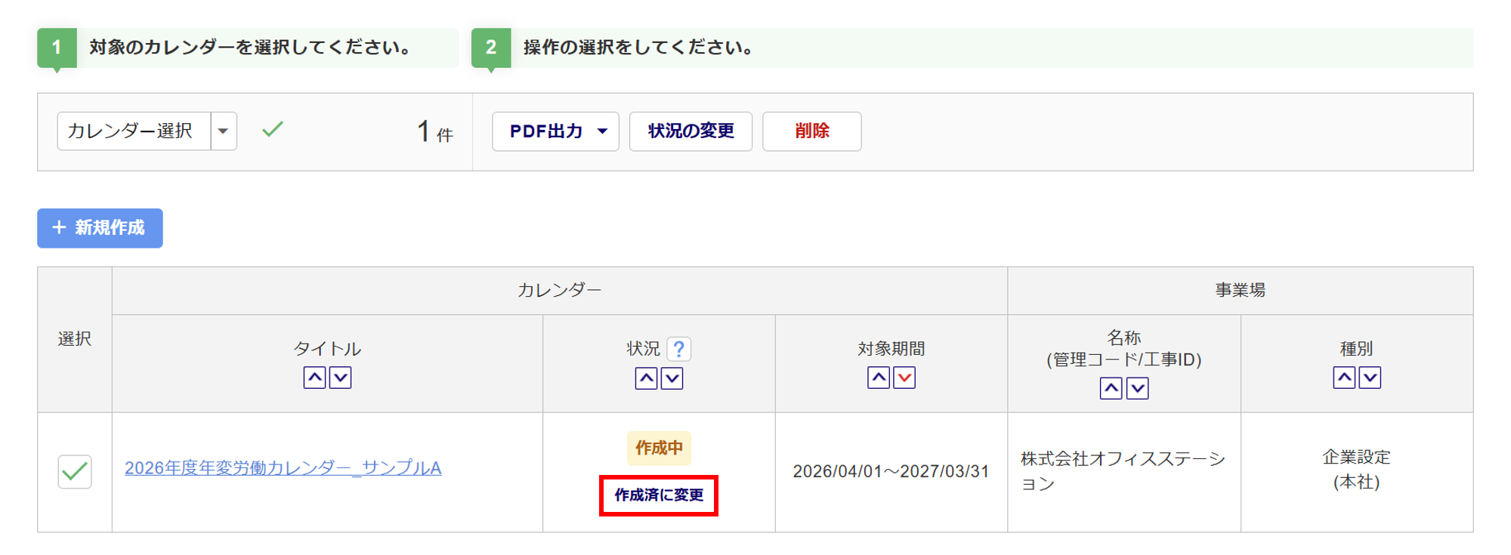This screenshot has width=1511, height=555.
Task: Sort 対象期間 column ascending
Action: coord(879,378)
